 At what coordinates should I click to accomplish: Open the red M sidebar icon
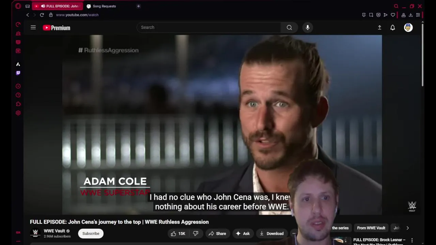(18, 51)
